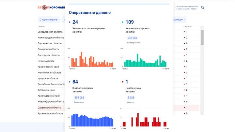This screenshot has height=132, width=235.
Task: Click the red deaths bar chart
Action: tap(145, 120)
